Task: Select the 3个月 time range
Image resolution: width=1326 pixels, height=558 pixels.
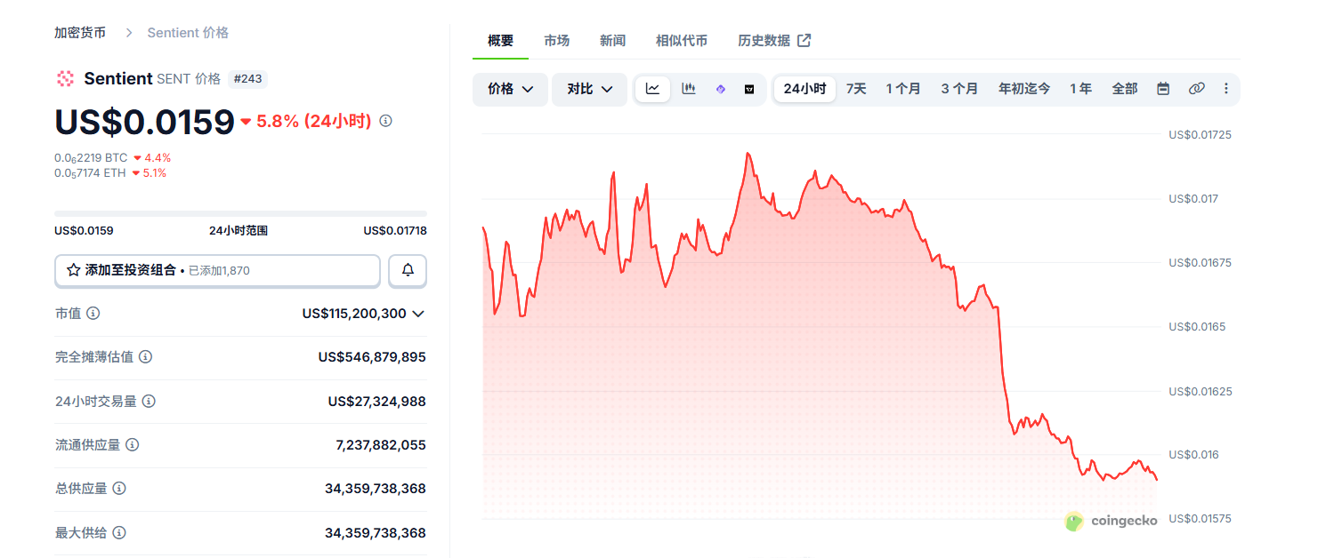Action: pos(959,89)
